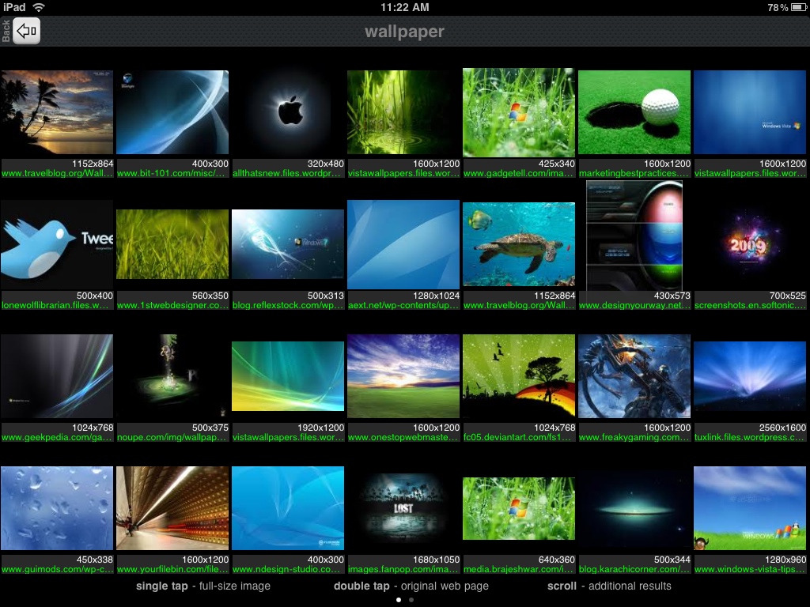This screenshot has height=607, width=810.
Task: View the Twitter bird wallpaper
Action: 57,243
